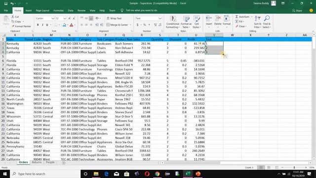
Task: Click the Auto Fill Options icon
Action: (225, 57)
